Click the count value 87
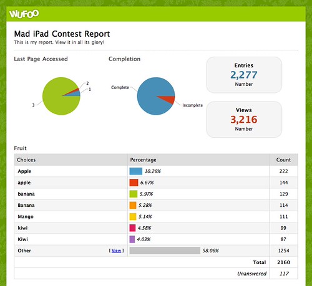 pos(283,239)
